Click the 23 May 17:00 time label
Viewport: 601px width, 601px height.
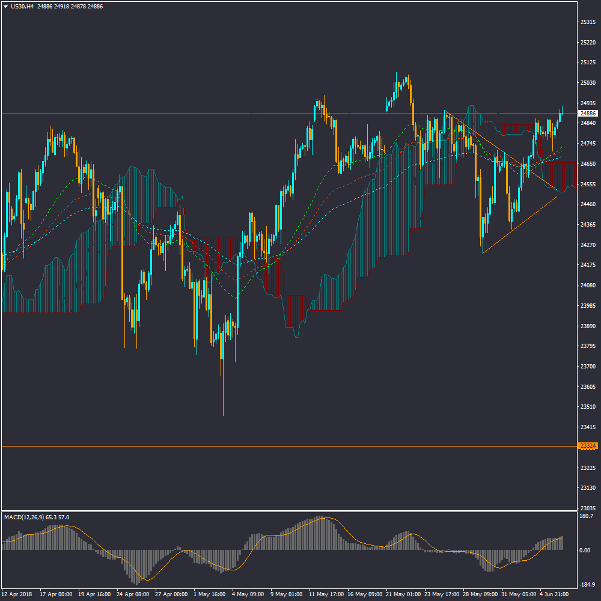click(442, 594)
